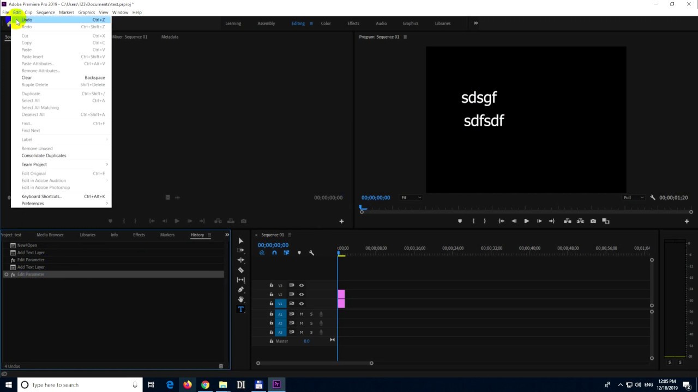Show overflow workspaces with double chevron
The image size is (698, 392).
[476, 23]
